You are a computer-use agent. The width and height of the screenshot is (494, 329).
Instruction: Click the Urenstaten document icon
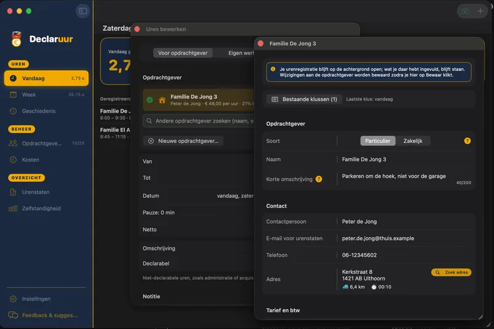pyautogui.click(x=13, y=192)
